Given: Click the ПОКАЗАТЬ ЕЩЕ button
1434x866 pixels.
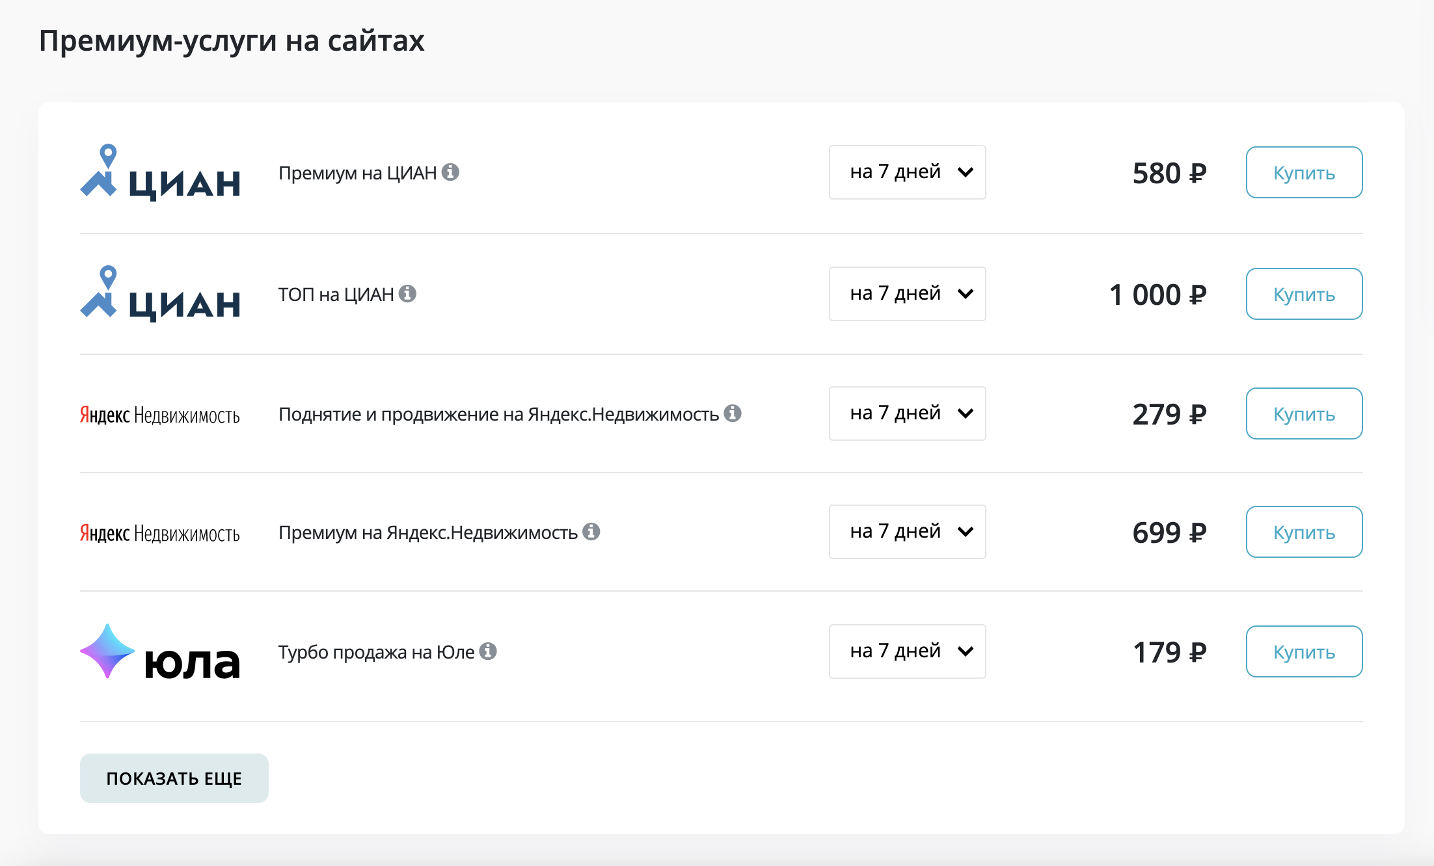Looking at the screenshot, I should tap(174, 778).
